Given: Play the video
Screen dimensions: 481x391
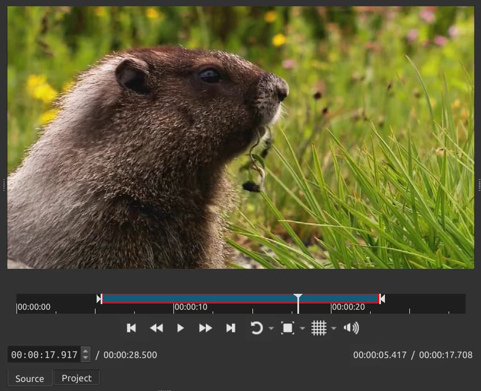Looking at the screenshot, I should pos(180,328).
